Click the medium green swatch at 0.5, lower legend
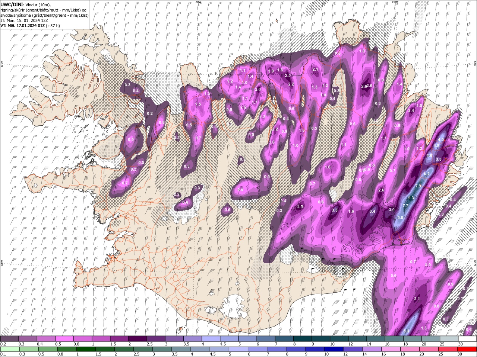 point(48,349)
